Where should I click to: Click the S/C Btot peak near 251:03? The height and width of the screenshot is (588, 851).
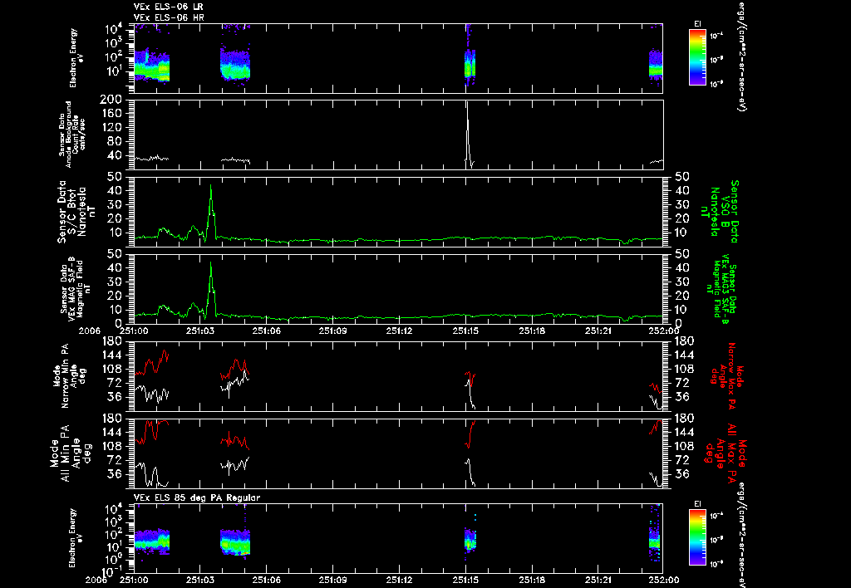[211, 212]
